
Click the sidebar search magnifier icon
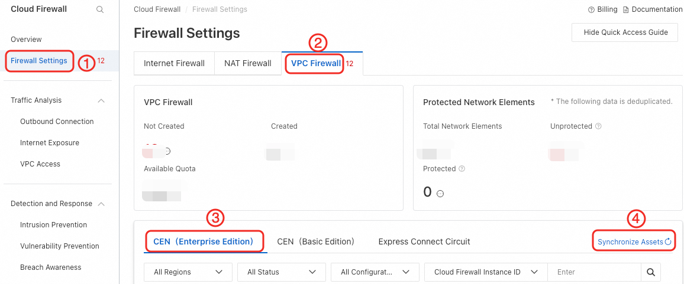pos(100,9)
